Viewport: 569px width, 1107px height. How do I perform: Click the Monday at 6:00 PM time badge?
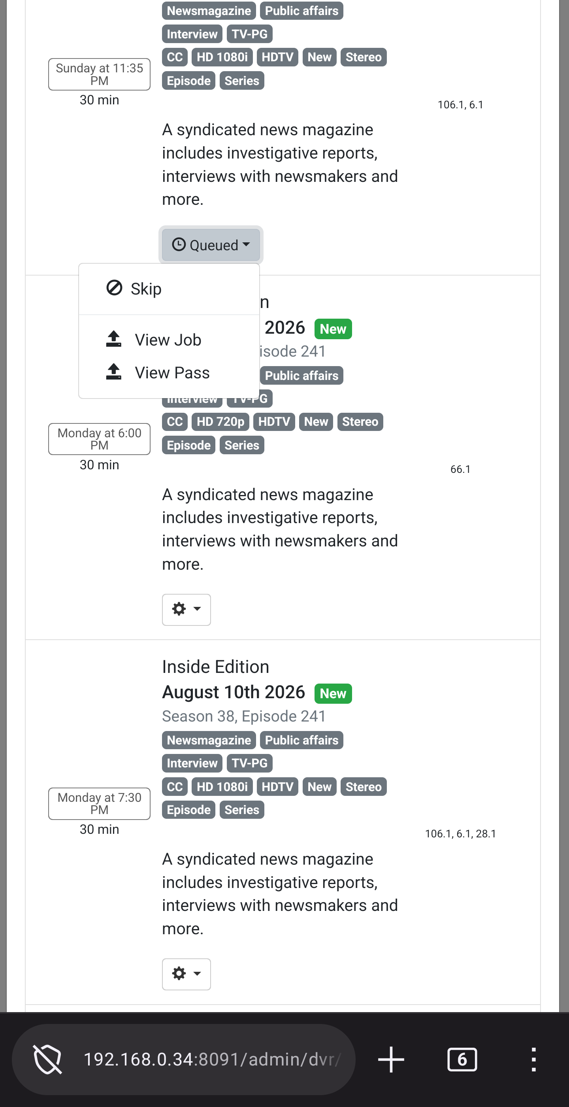(99, 439)
